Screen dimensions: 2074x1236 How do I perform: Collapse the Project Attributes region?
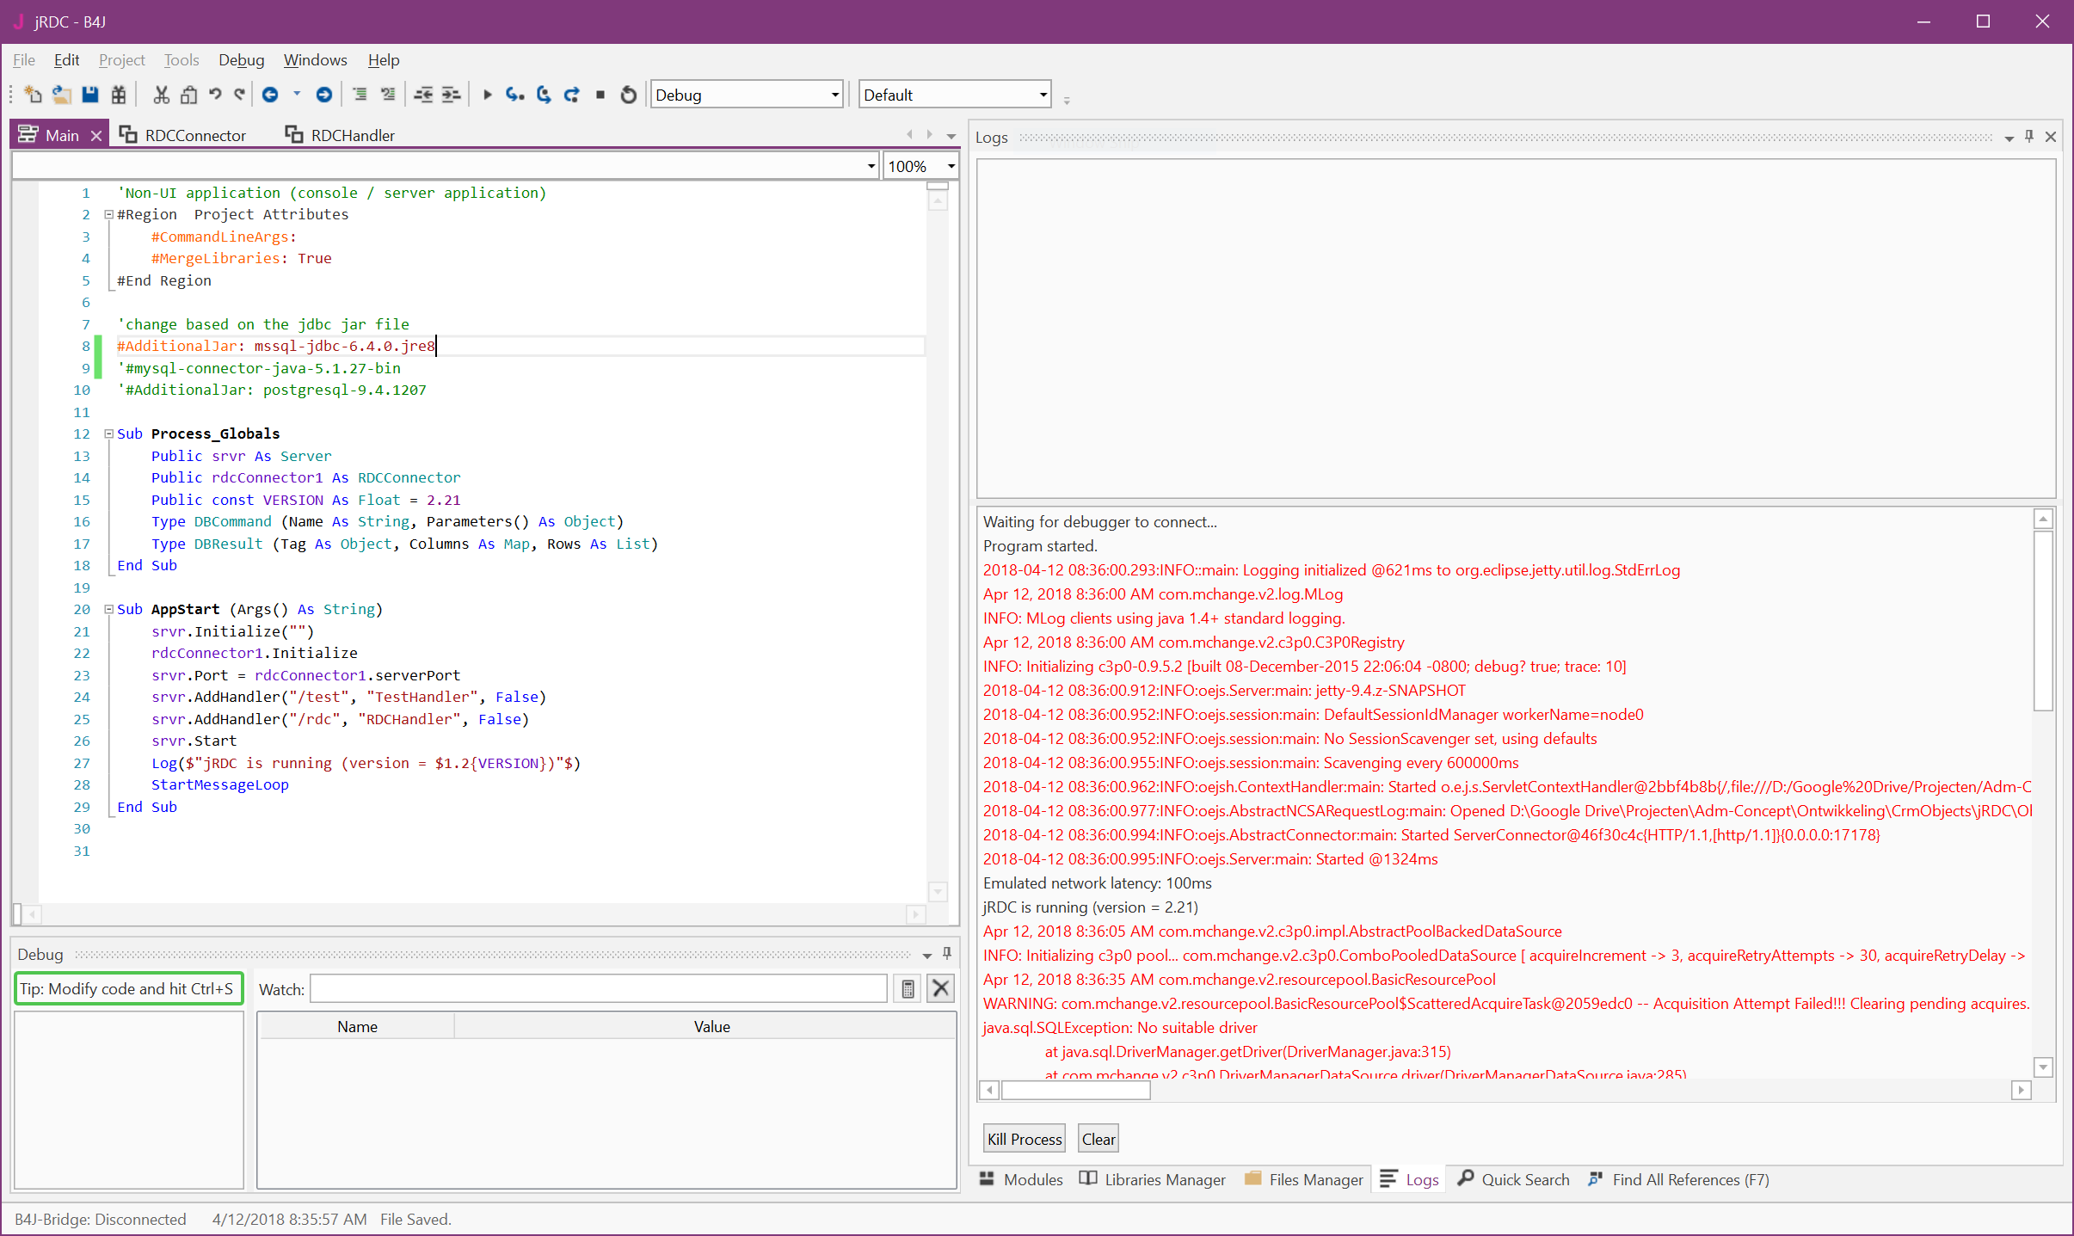(109, 215)
